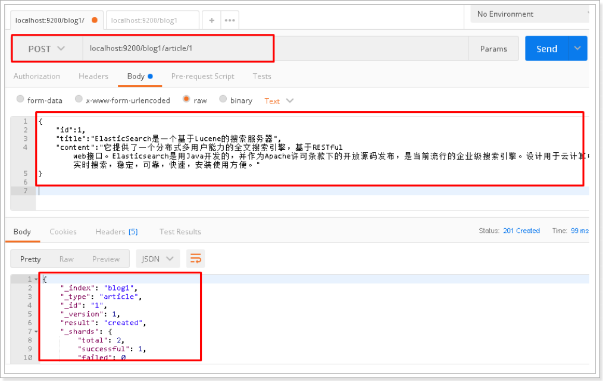Select the form-data radio option
The width and height of the screenshot is (603, 381).
20,99
